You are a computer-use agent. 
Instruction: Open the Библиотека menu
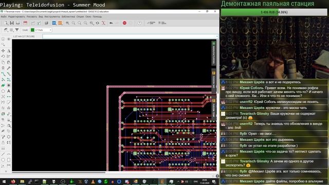point(68,16)
